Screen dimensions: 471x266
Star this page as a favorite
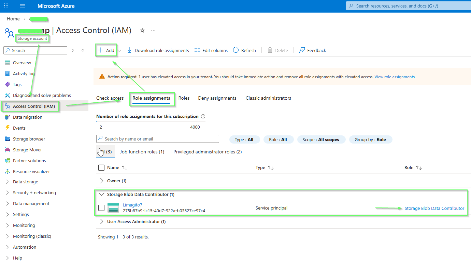pos(142,30)
